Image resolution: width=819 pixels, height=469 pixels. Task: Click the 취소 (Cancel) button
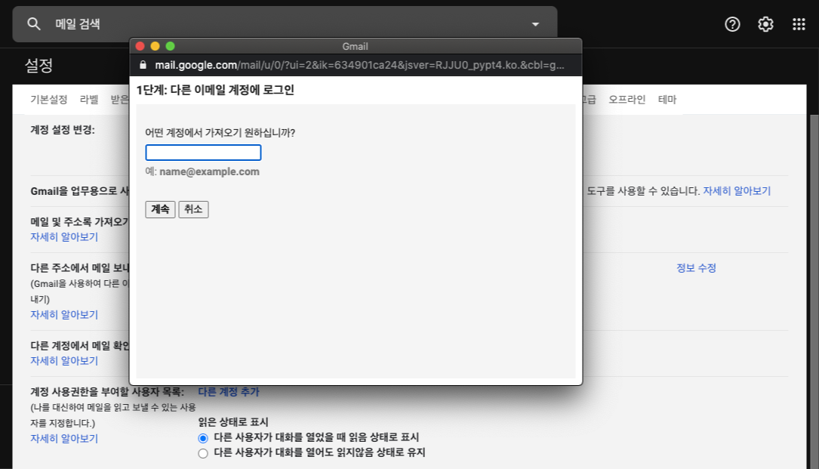(x=193, y=209)
